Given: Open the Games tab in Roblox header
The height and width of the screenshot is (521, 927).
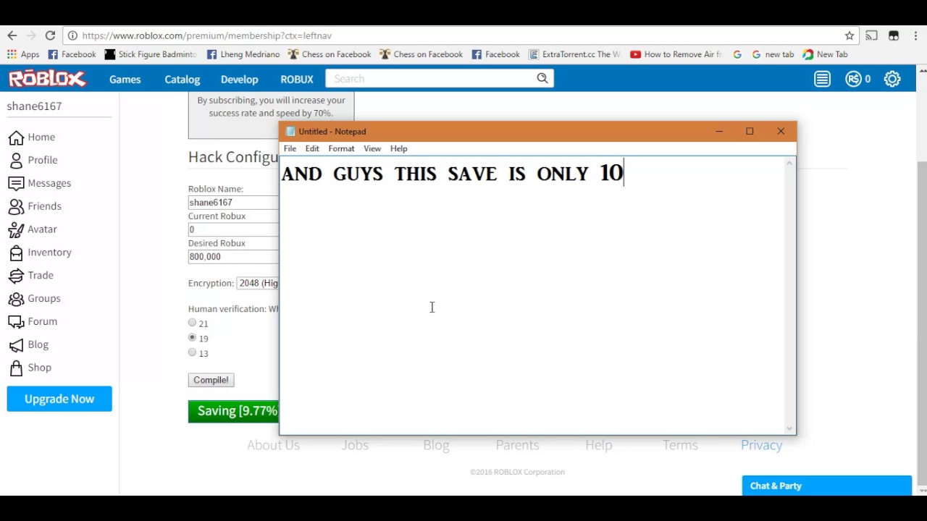Looking at the screenshot, I should click(125, 79).
